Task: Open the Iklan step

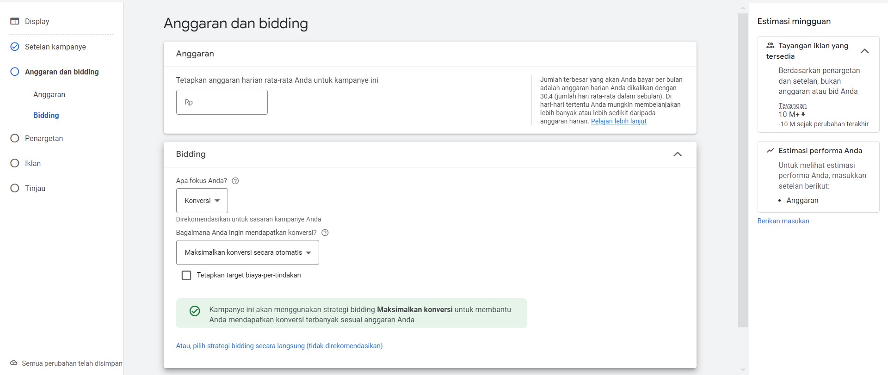Action: 33,163
